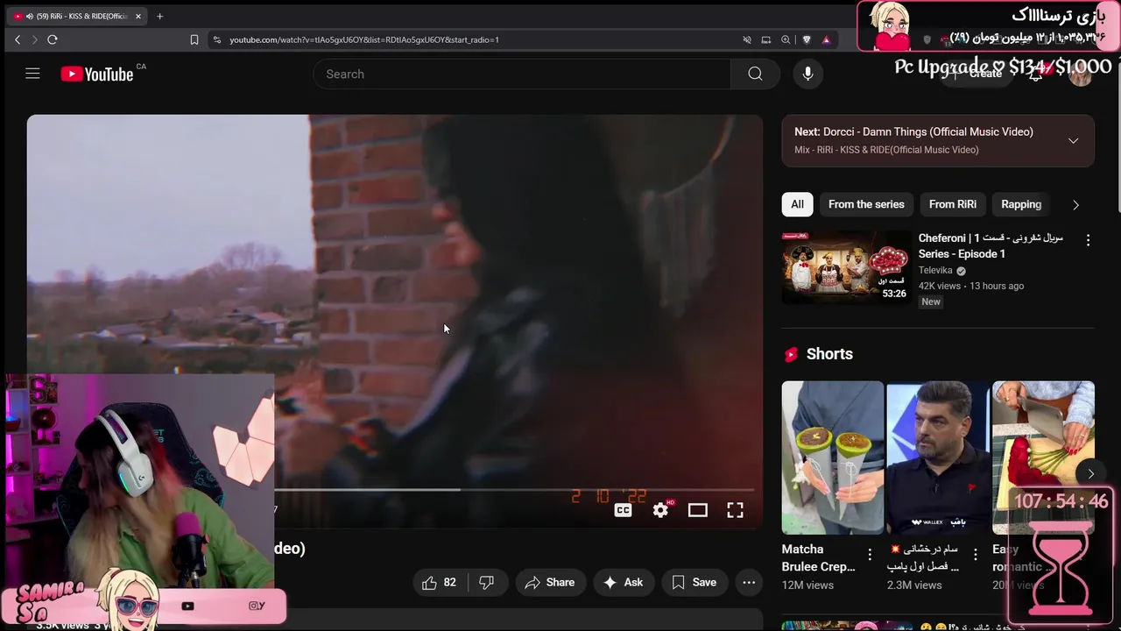Click the Shorts section logo icon
The image size is (1121, 631).
coord(791,354)
